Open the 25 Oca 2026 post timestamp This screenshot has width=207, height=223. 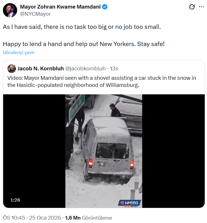45,218
